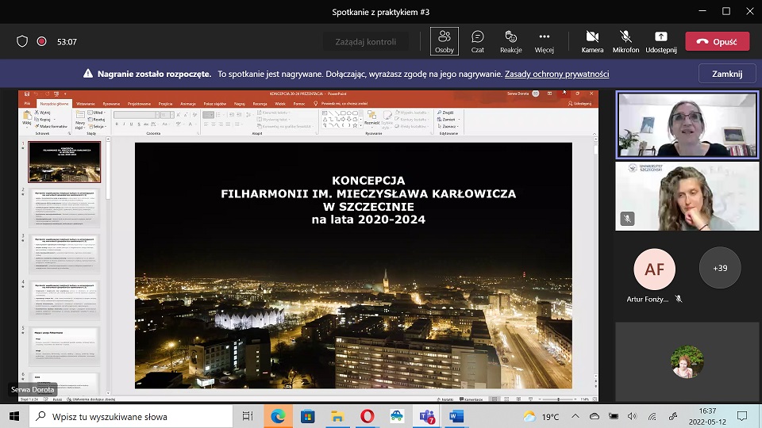The height and width of the screenshot is (428, 762).
Task: Leave the meeting with Opuść button
Action: coord(717,41)
